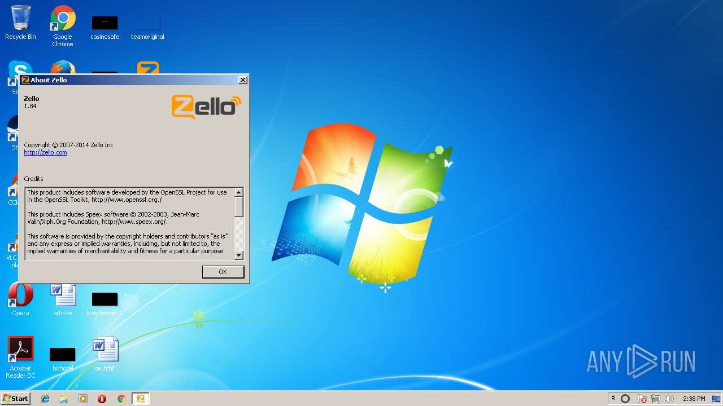The height and width of the screenshot is (406, 723).
Task: Select the kingdomme desktop file
Action: (x=105, y=303)
